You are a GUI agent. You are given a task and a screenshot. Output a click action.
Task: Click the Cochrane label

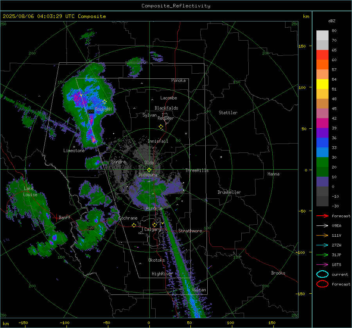(x=128, y=218)
